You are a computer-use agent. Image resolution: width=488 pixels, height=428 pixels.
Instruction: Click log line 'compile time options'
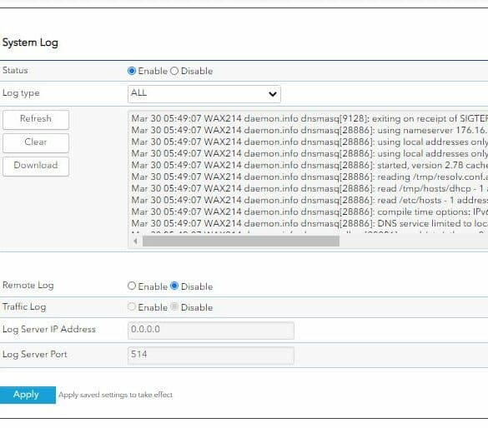309,212
